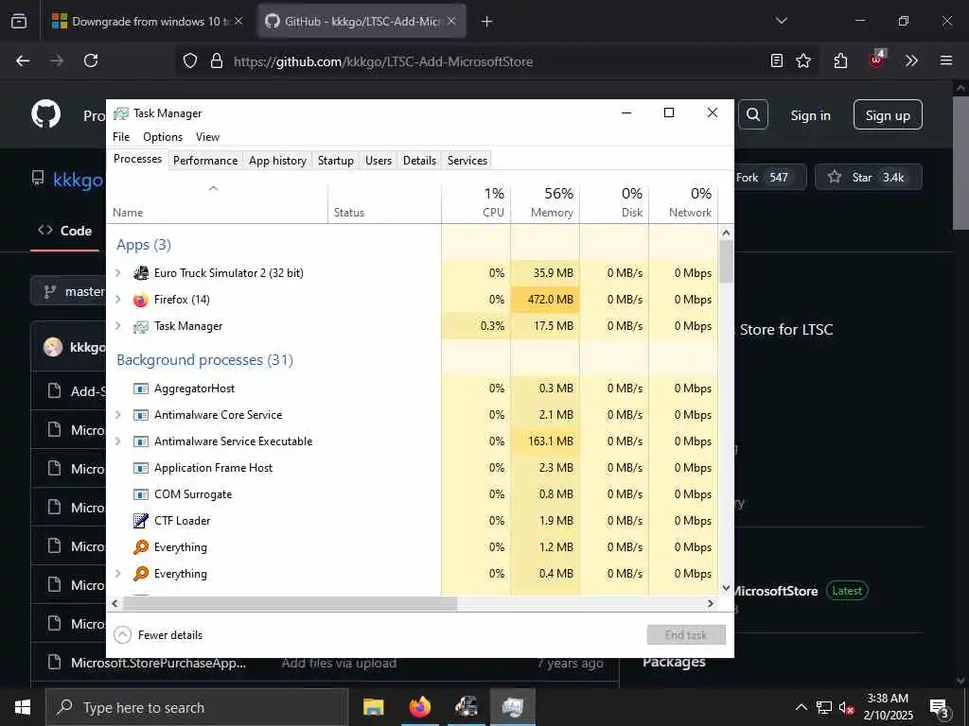This screenshot has width=969, height=726.
Task: Click the uBlock Origin extension icon
Action: 877,60
